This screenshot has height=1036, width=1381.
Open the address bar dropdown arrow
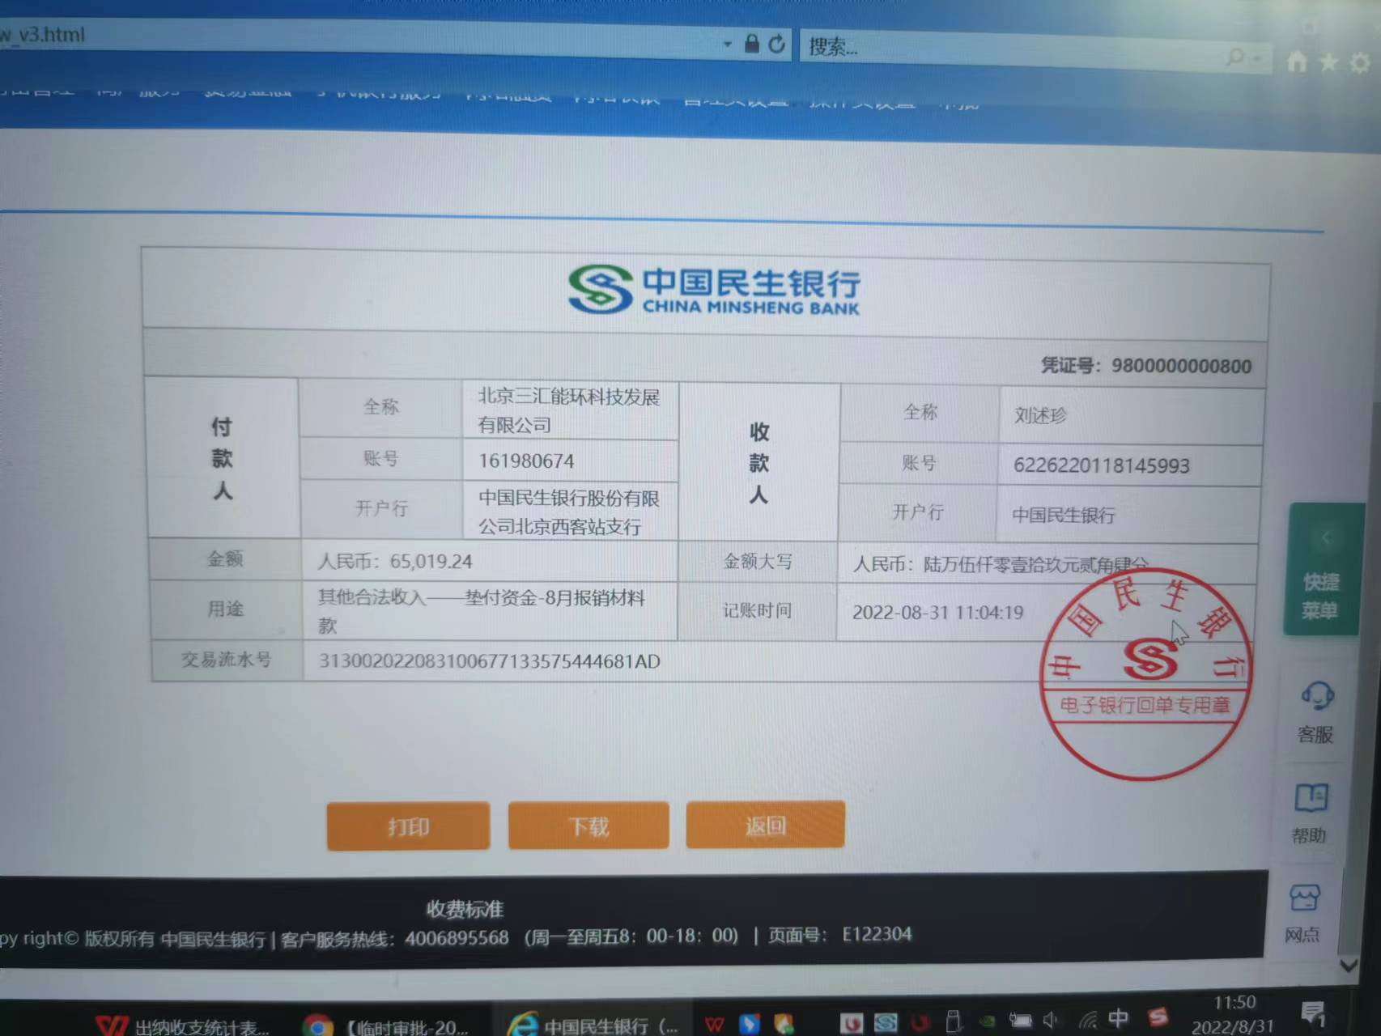727,45
